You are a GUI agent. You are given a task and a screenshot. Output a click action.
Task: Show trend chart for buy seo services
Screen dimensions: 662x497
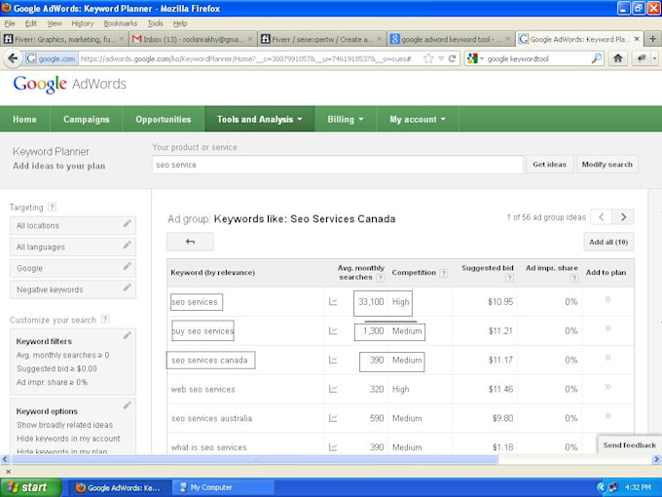pos(333,331)
